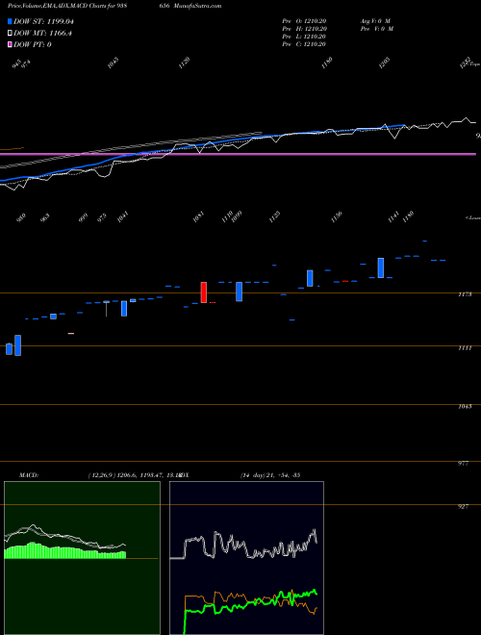This screenshot has height=635, width=481.
Task: Click the 1120 label above price line
Action: coord(184,63)
